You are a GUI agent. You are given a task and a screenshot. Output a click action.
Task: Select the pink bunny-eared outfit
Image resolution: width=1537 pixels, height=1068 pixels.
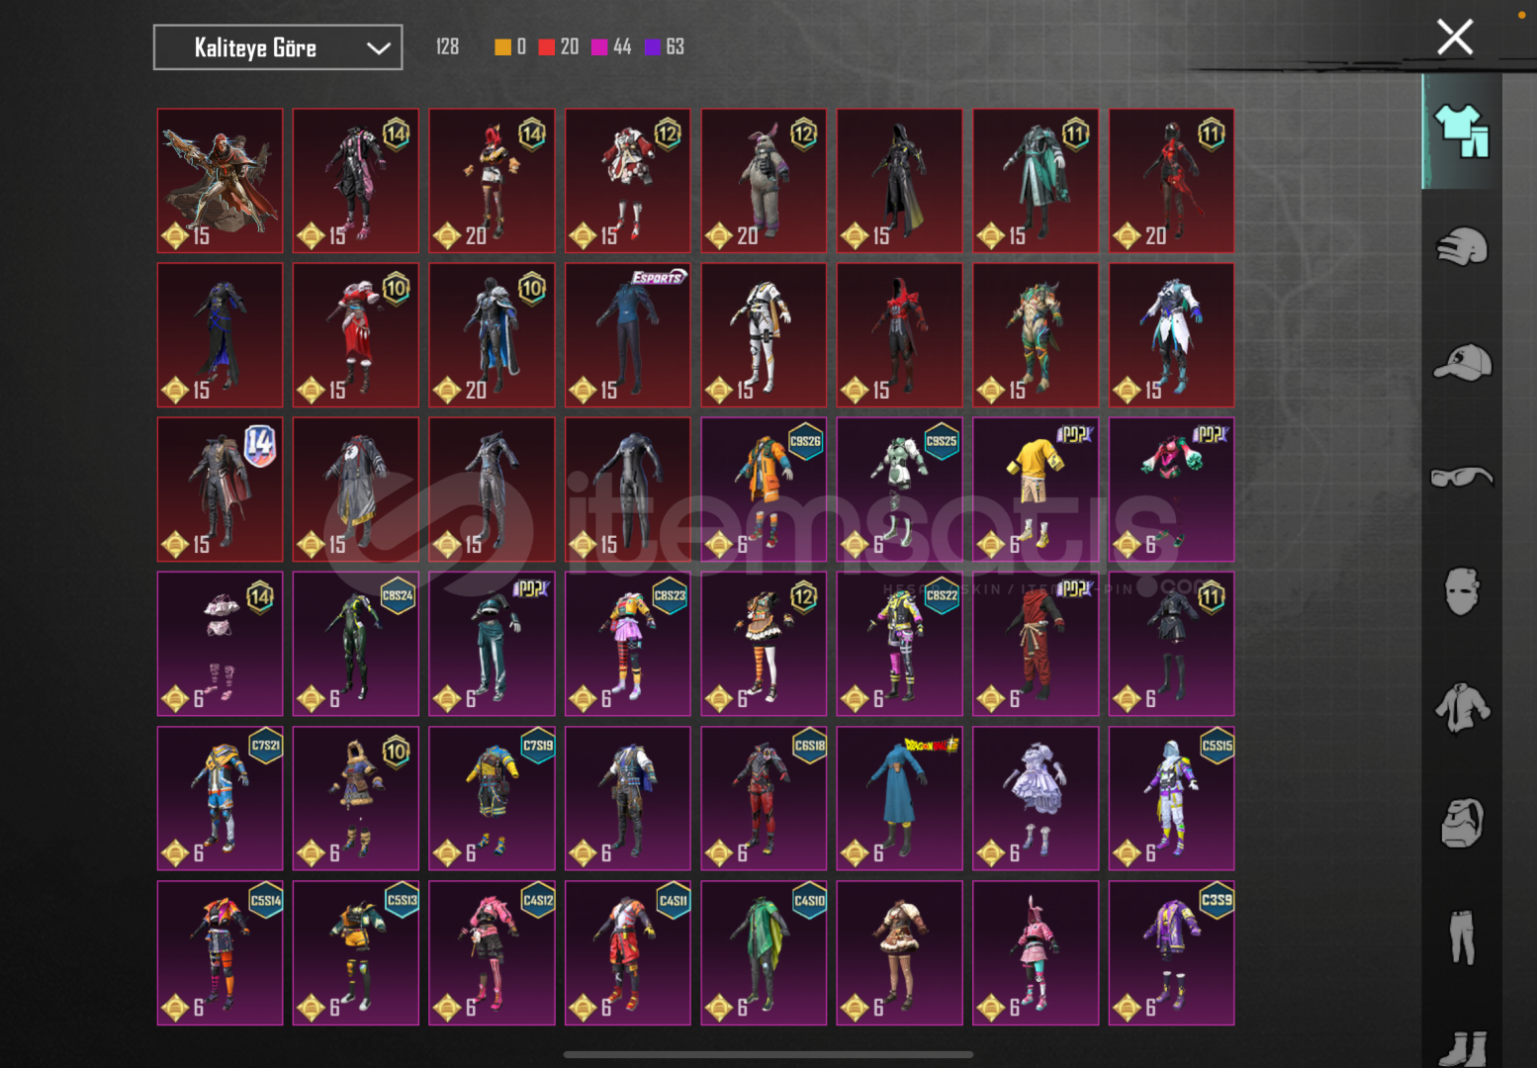pos(1036,952)
